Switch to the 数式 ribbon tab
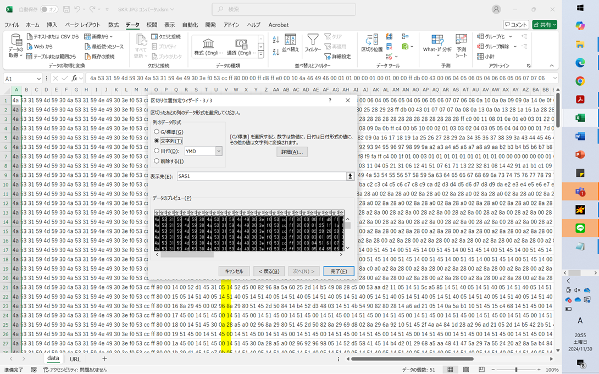599x374 pixels. [x=113, y=25]
